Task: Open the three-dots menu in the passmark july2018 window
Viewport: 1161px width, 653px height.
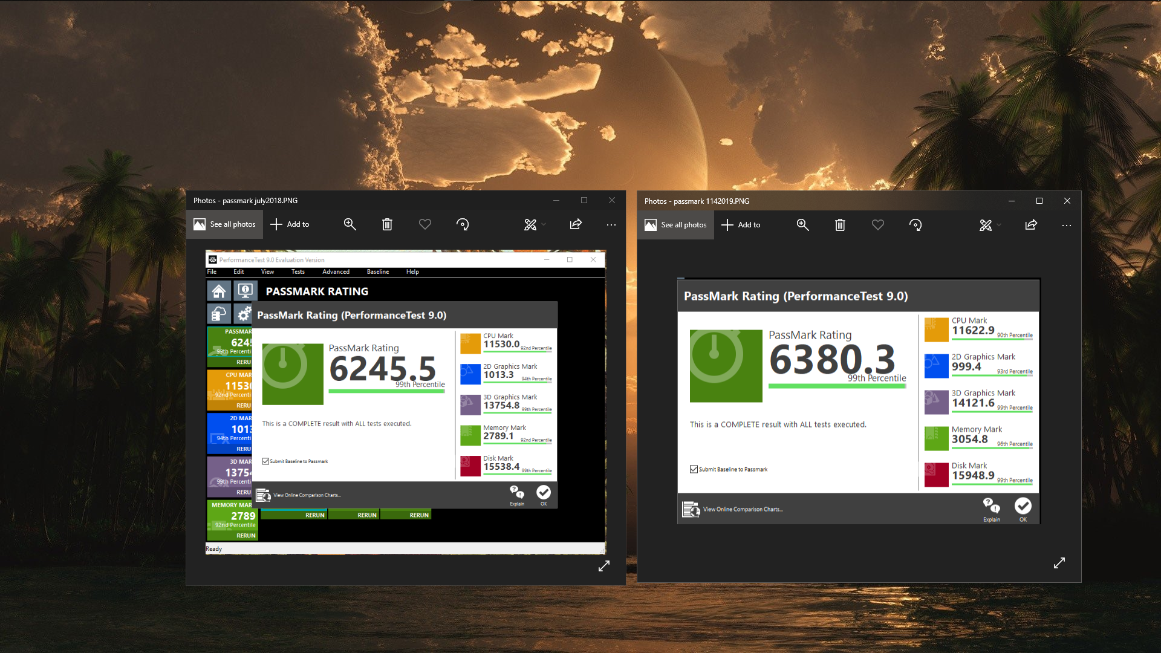Action: pyautogui.click(x=611, y=224)
